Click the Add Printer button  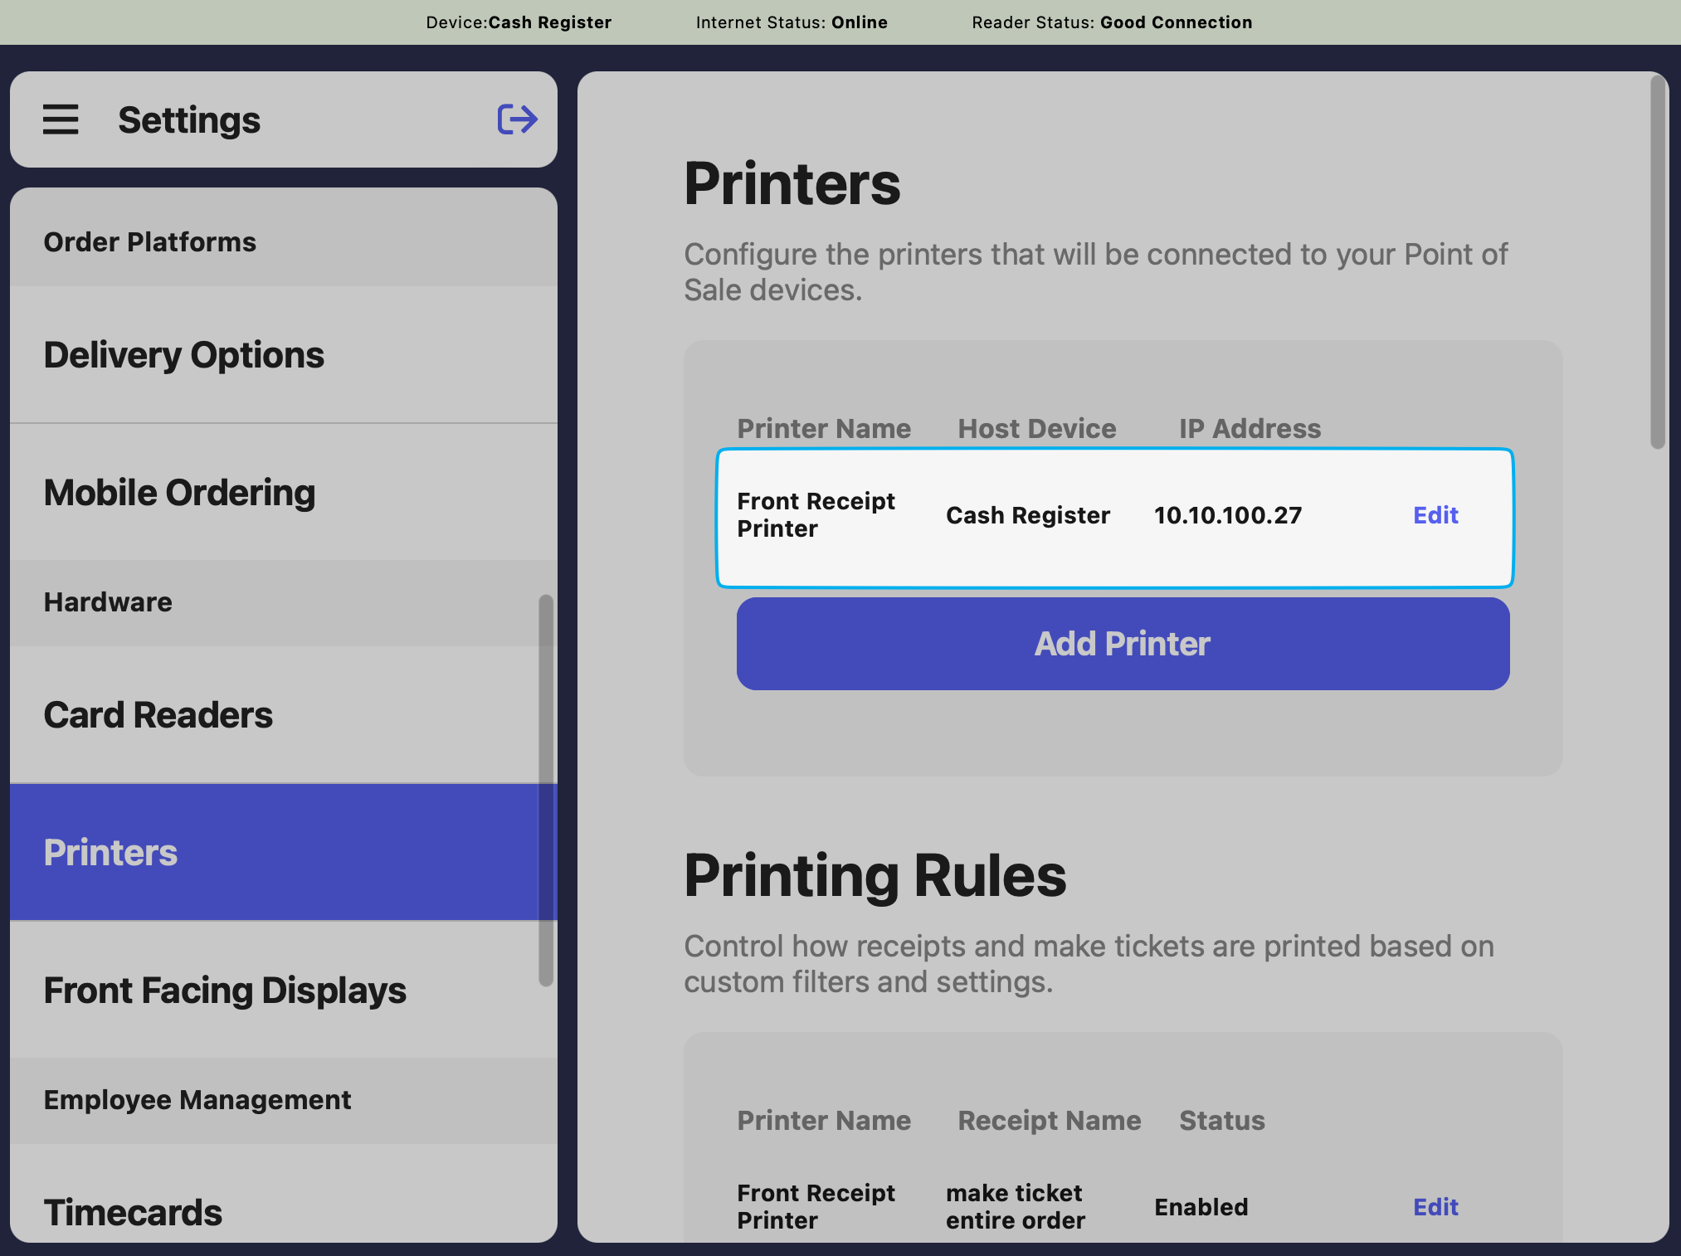(x=1123, y=644)
